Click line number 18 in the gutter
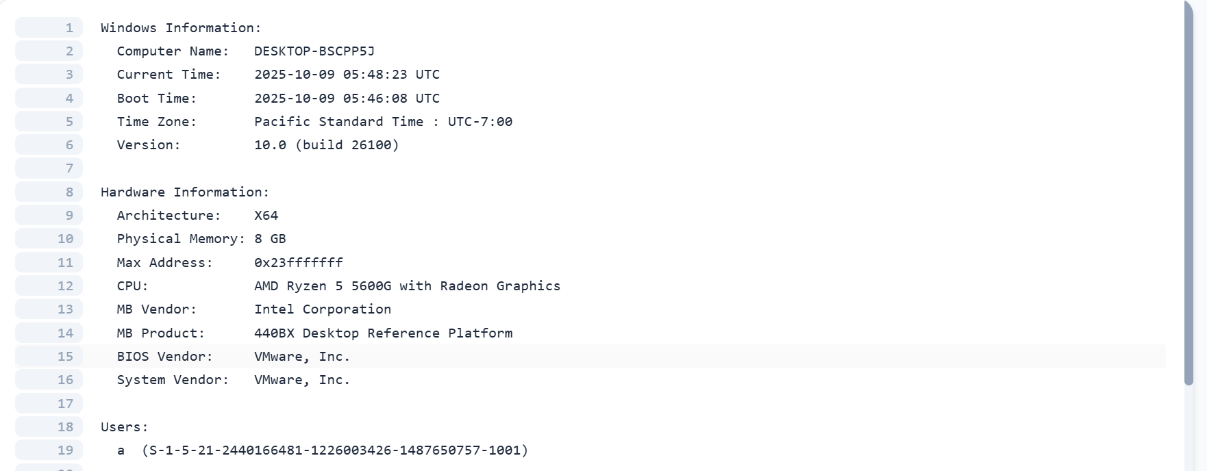This screenshot has height=471, width=1207. click(65, 427)
